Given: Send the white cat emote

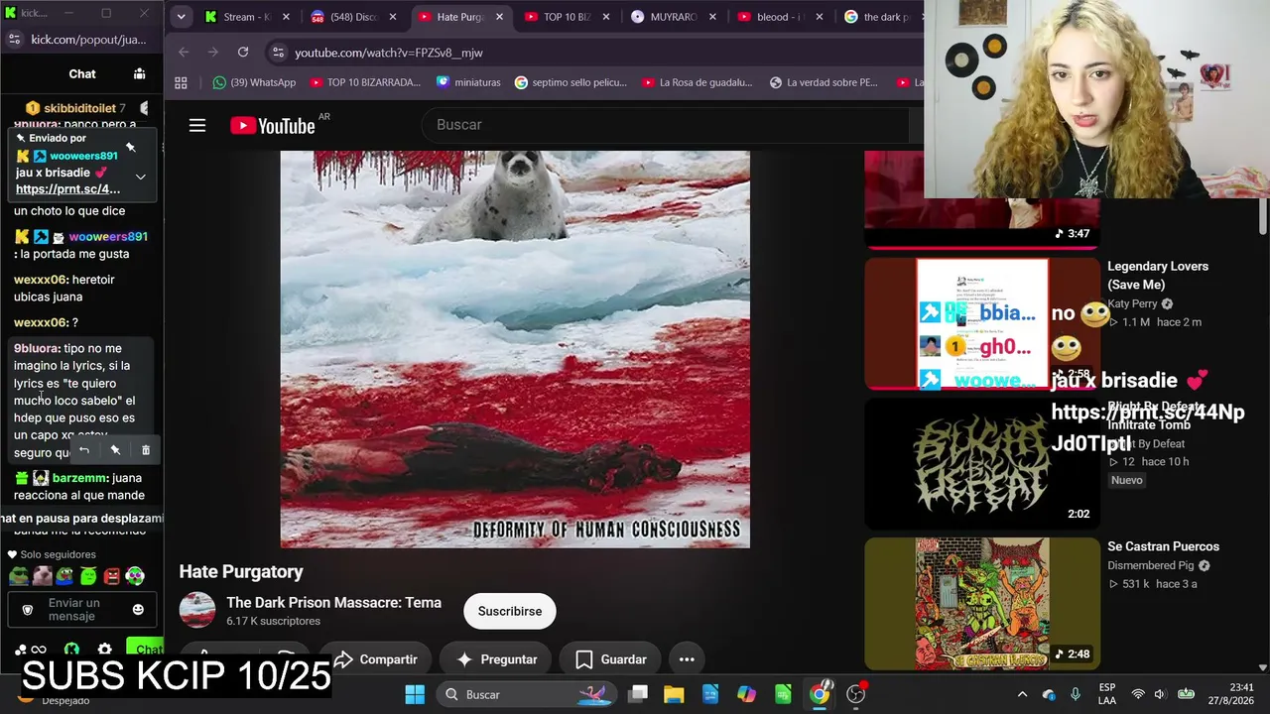Looking at the screenshot, I should click(x=42, y=576).
